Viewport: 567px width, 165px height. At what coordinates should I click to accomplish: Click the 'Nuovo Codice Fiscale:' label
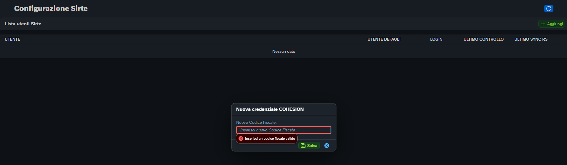[256, 122]
